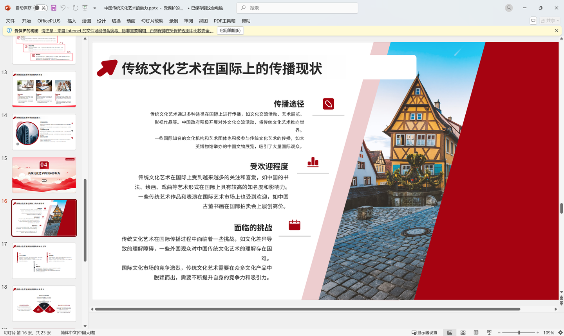Viewport: 564px width, 336px height.
Task: Click the 启用编辑 button
Action: [230, 30]
